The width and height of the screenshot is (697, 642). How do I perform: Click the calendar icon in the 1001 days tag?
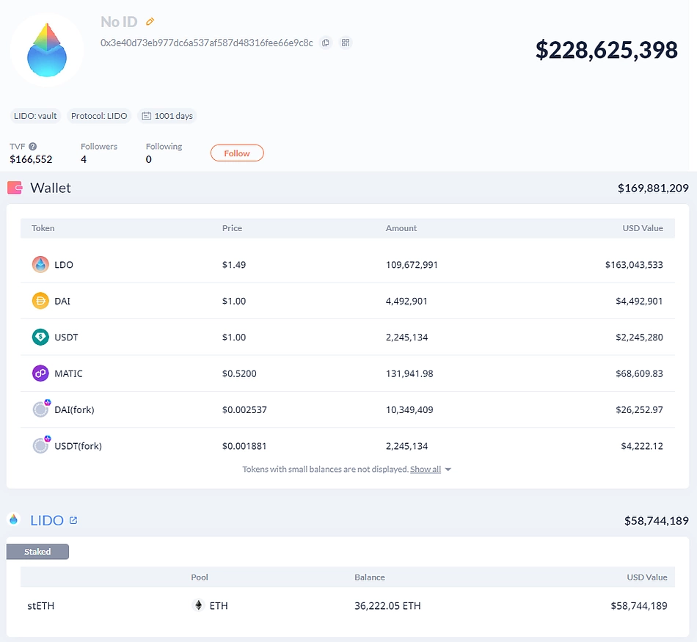[146, 116]
